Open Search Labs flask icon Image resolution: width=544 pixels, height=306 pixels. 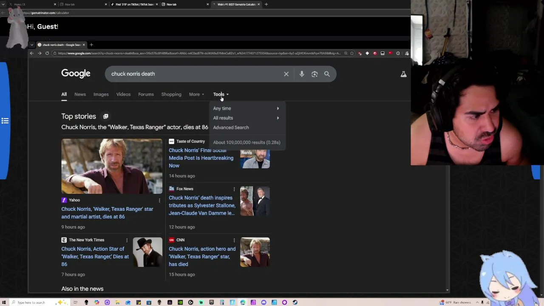[403, 74]
